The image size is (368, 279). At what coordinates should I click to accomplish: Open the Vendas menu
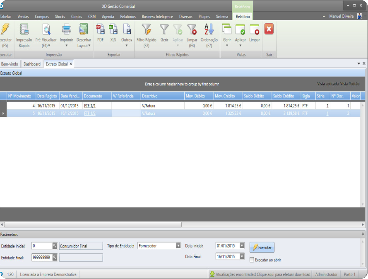pyautogui.click(x=23, y=17)
